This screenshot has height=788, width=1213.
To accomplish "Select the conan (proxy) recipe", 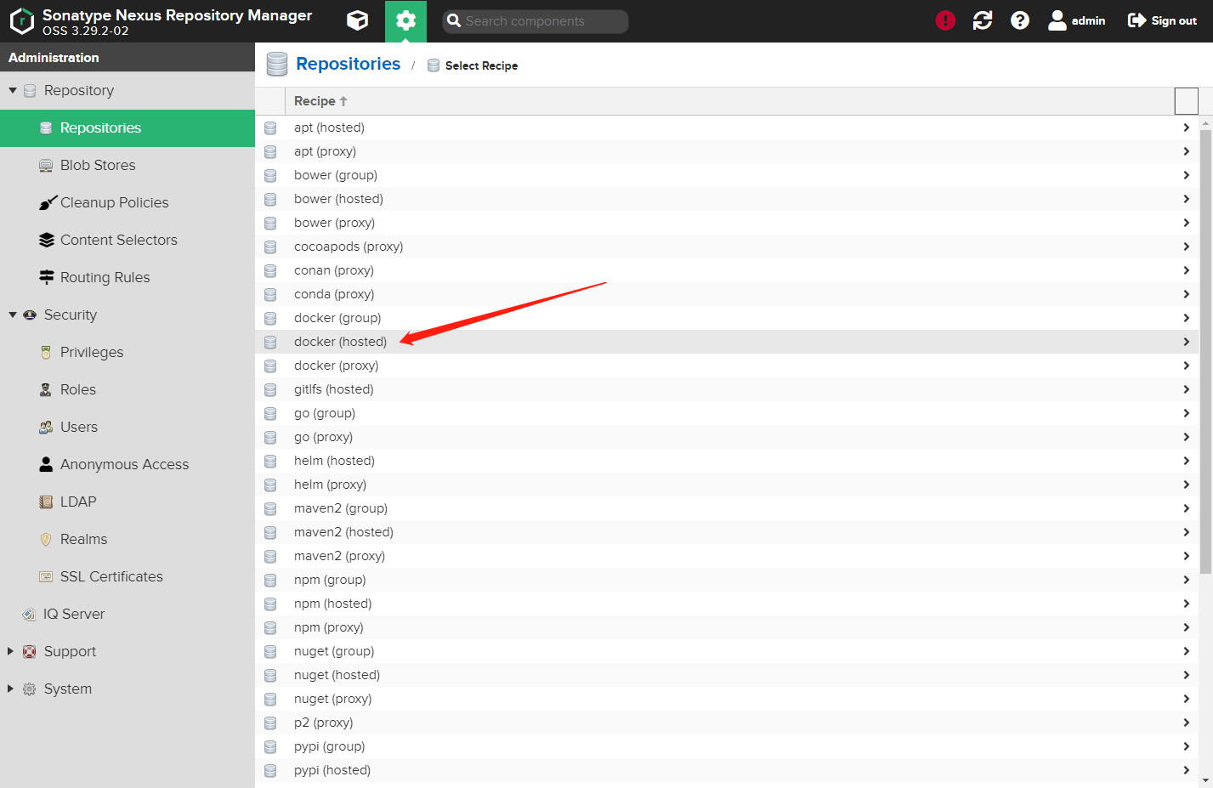I will 727,270.
